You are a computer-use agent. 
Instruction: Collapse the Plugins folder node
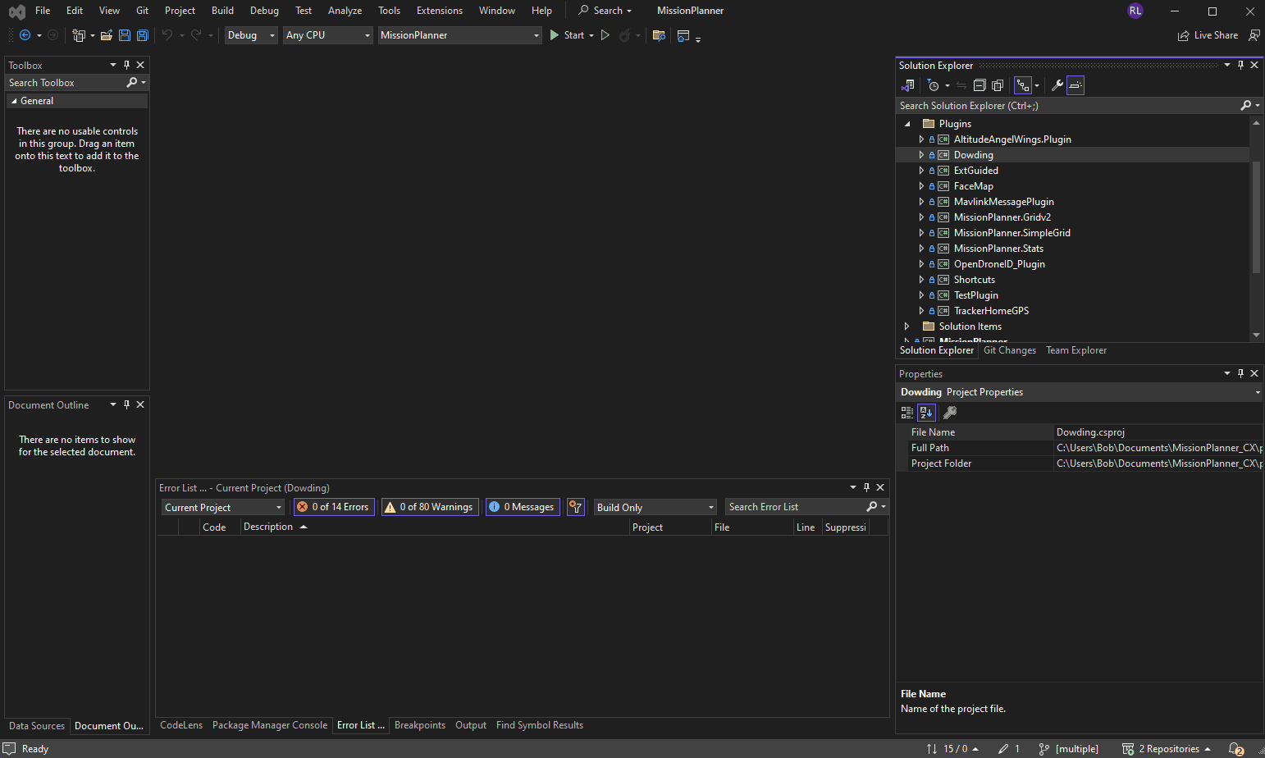click(907, 124)
